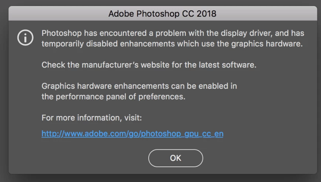Image resolution: width=321 pixels, height=182 pixels.
Task: Click the 'Graphics hardware enhancements can be enabled' line
Action: (x=139, y=87)
